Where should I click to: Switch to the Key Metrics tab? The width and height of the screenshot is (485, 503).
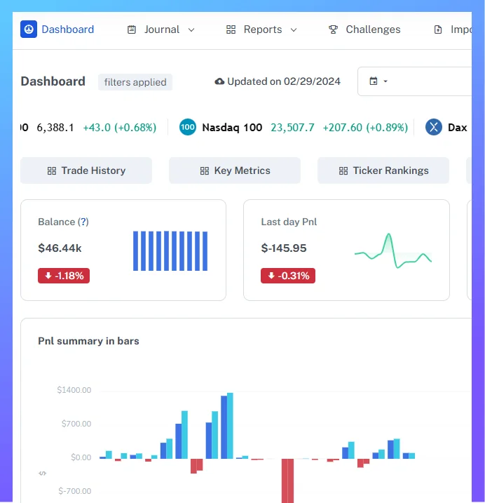click(x=235, y=170)
